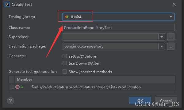Click the red method icon beside findByProductStatus

[17, 87]
